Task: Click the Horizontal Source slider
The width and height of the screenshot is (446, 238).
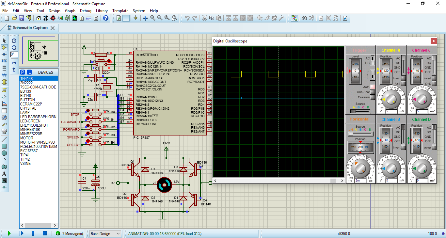Action: click(360, 134)
